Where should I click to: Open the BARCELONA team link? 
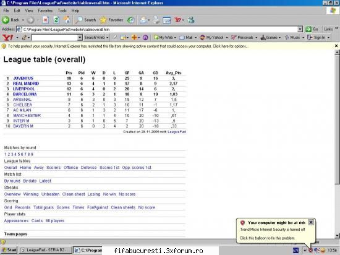[25, 94]
